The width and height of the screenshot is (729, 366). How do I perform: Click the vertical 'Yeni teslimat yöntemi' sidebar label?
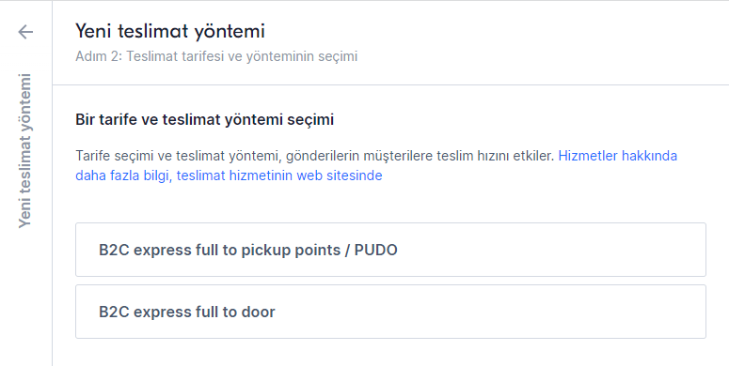pyautogui.click(x=24, y=151)
